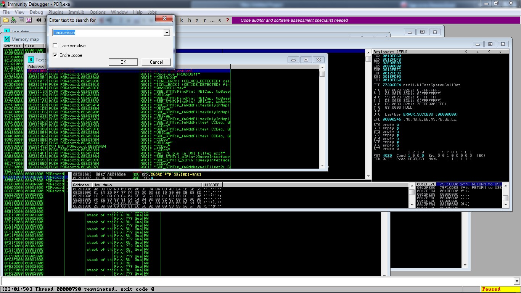Click the disassembly pane vertical scrollbar thumb
The height and width of the screenshot is (293, 521).
point(368,59)
